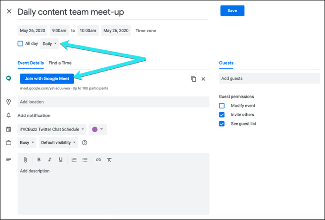325x220 pixels.
Task: Close the event editor with the X icon
Action: click(9, 12)
